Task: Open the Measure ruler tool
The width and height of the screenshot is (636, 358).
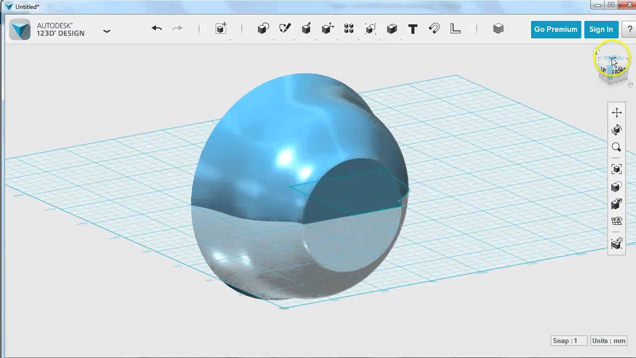Action: 456,29
